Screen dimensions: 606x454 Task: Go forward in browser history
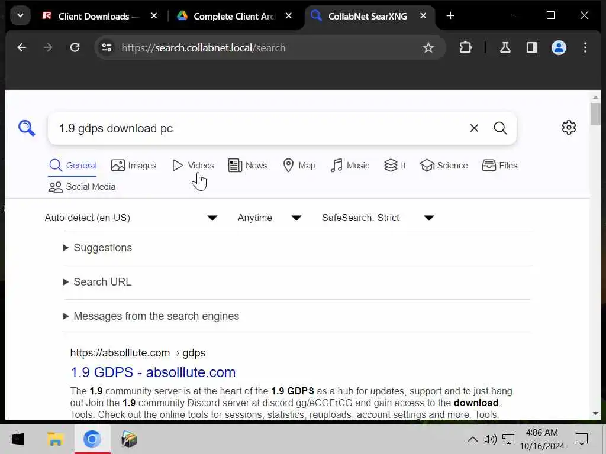tap(48, 47)
